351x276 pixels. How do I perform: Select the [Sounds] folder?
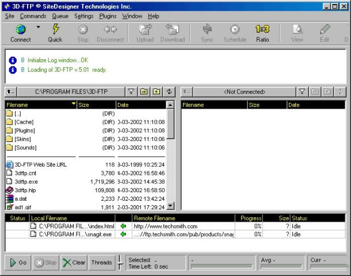pos(86,147)
